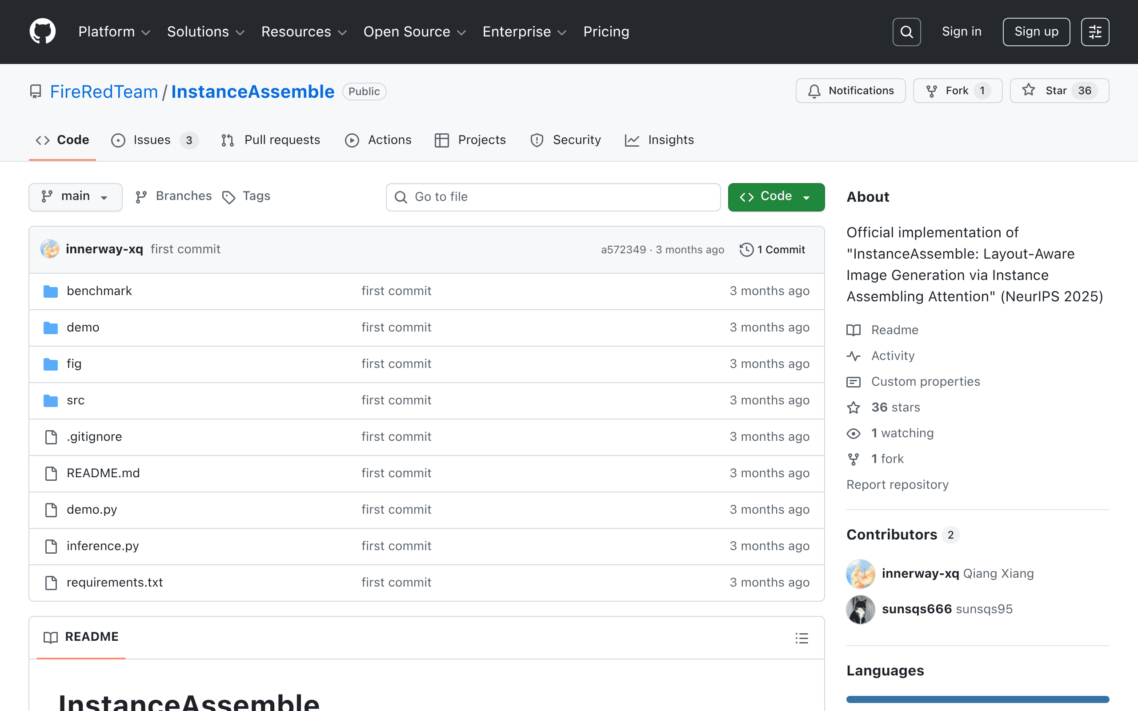Toggle Notifications bell for this repo
Viewport: 1138px width, 711px height.
[850, 91]
